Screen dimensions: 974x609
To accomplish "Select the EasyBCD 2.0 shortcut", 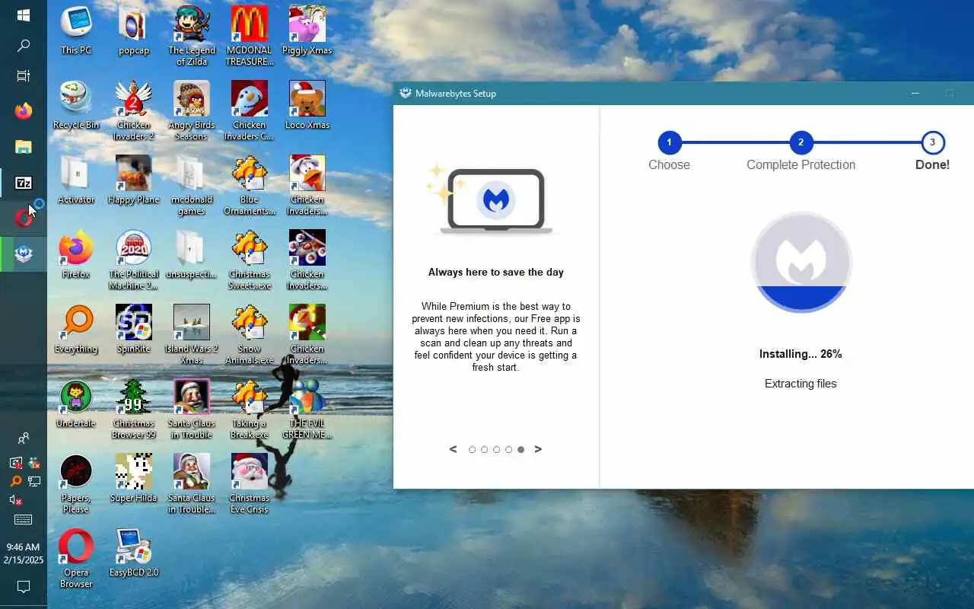I will [x=134, y=553].
